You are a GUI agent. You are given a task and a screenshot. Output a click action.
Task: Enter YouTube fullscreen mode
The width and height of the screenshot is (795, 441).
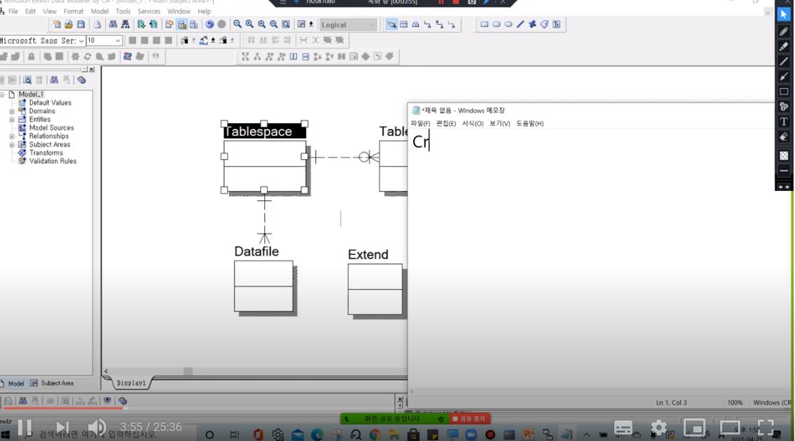(766, 428)
